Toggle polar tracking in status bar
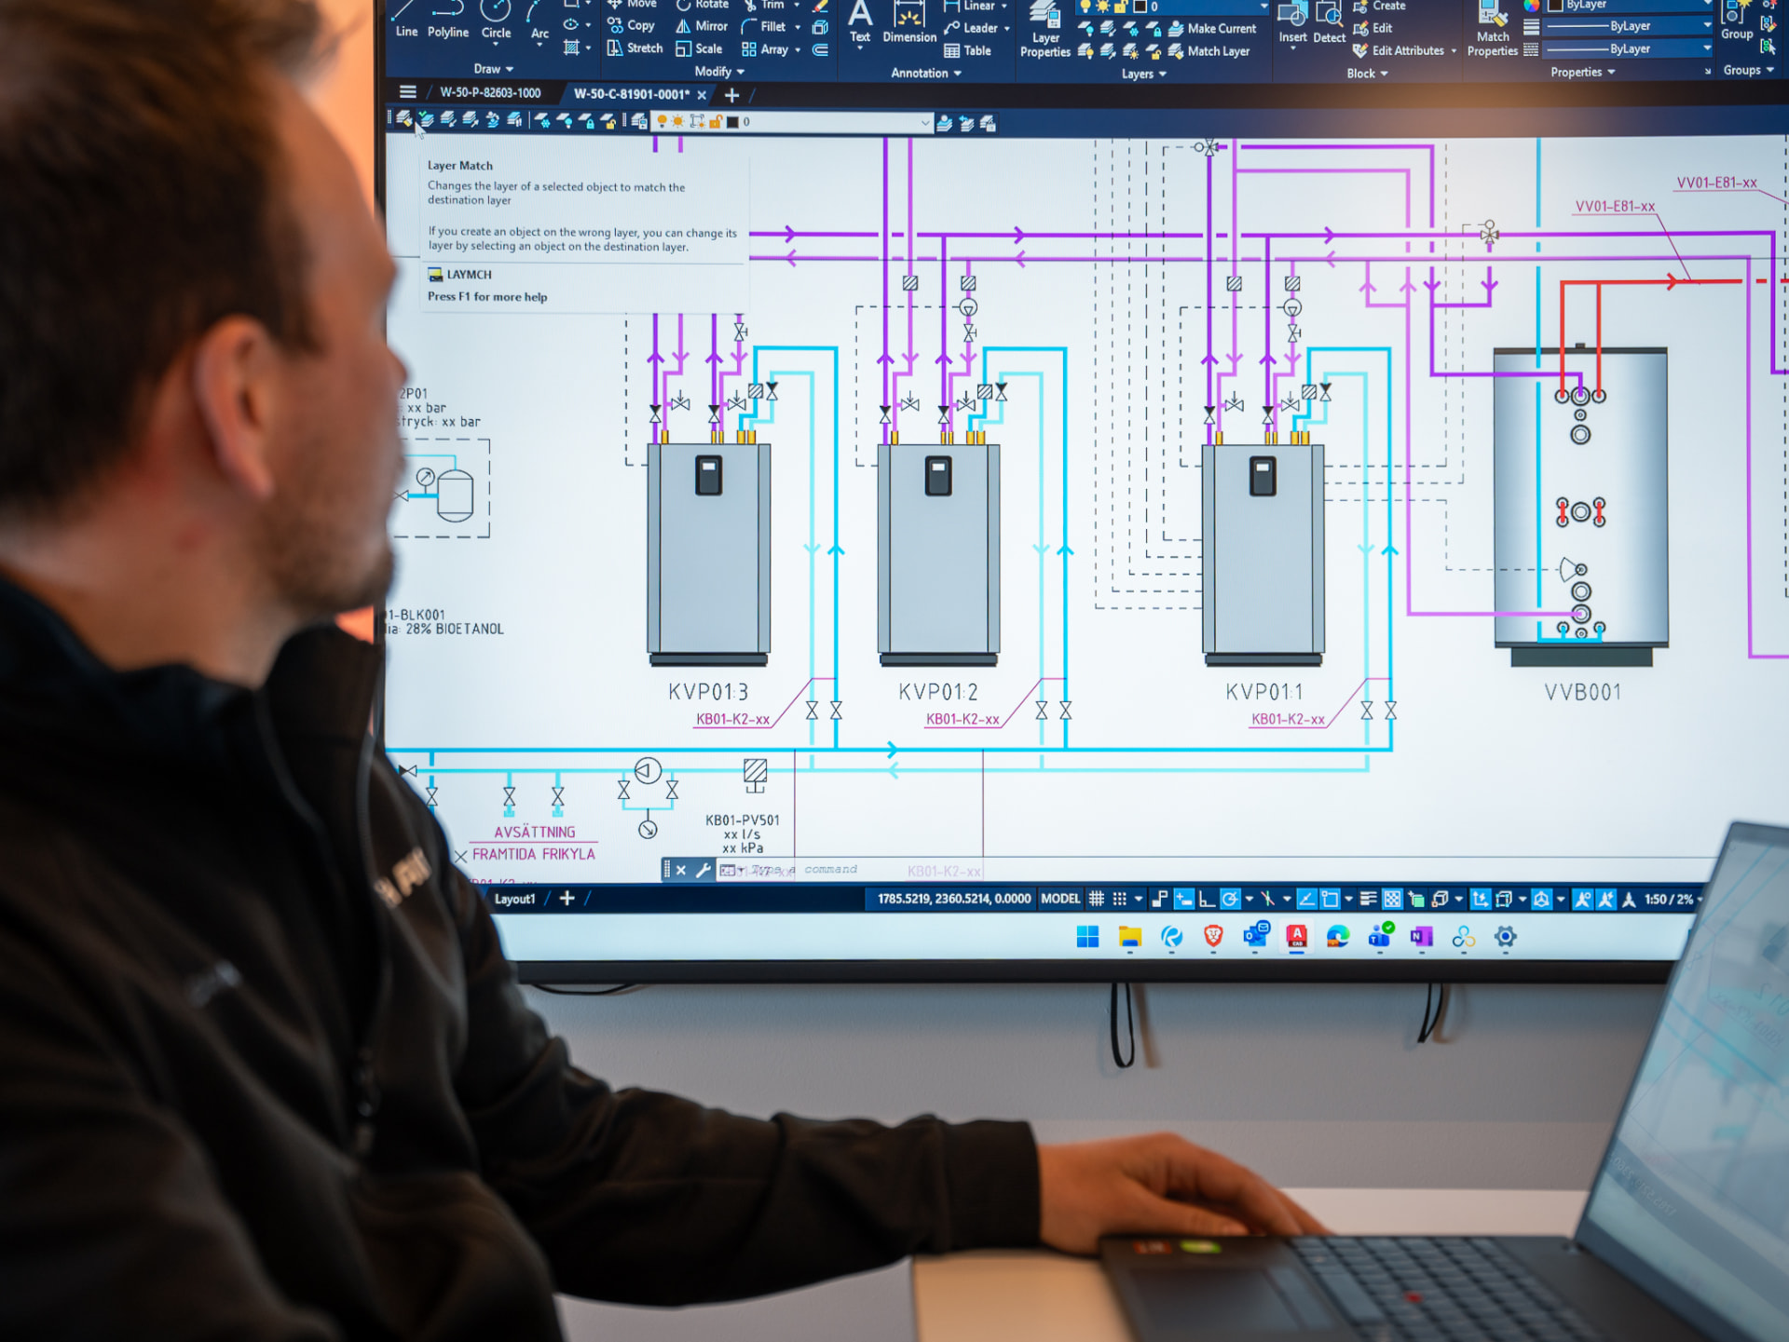Image resolution: width=1789 pixels, height=1342 pixels. click(x=1230, y=899)
